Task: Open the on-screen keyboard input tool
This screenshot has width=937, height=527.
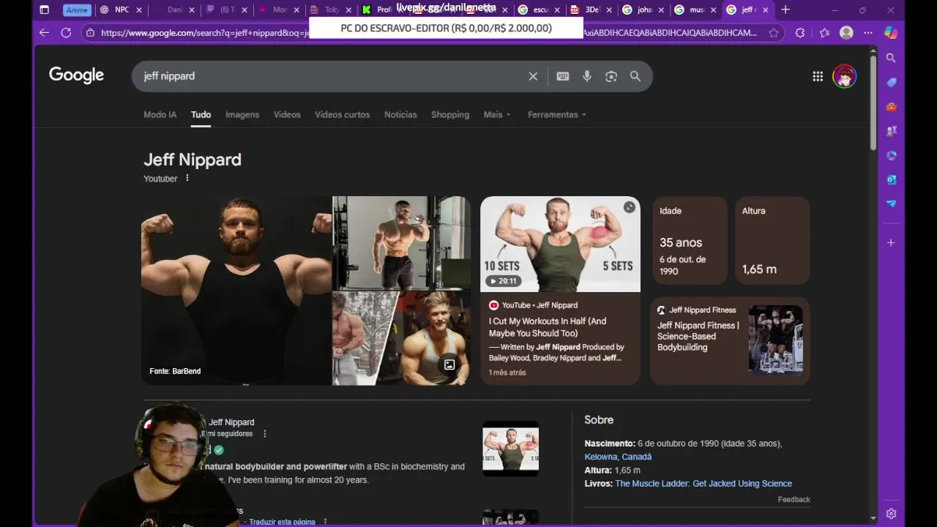Action: 563,76
